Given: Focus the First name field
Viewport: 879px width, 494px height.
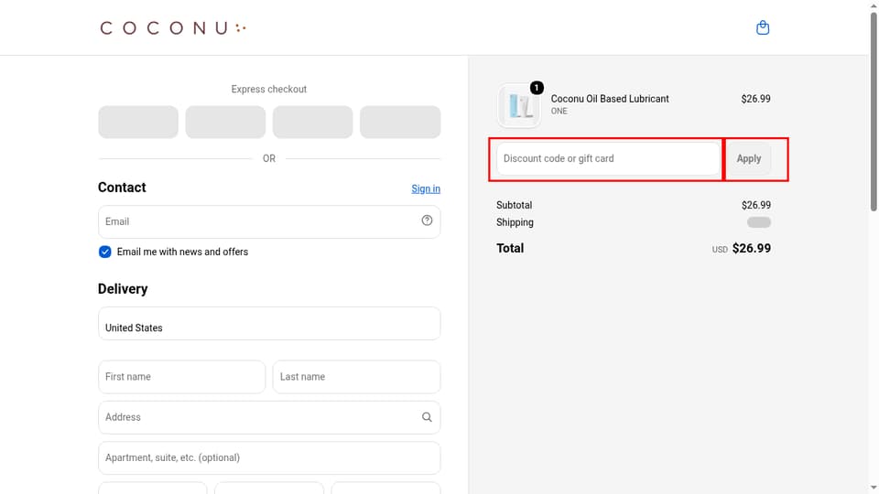Looking at the screenshot, I should [181, 376].
